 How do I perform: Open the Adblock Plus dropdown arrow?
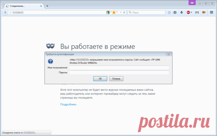(191, 12)
